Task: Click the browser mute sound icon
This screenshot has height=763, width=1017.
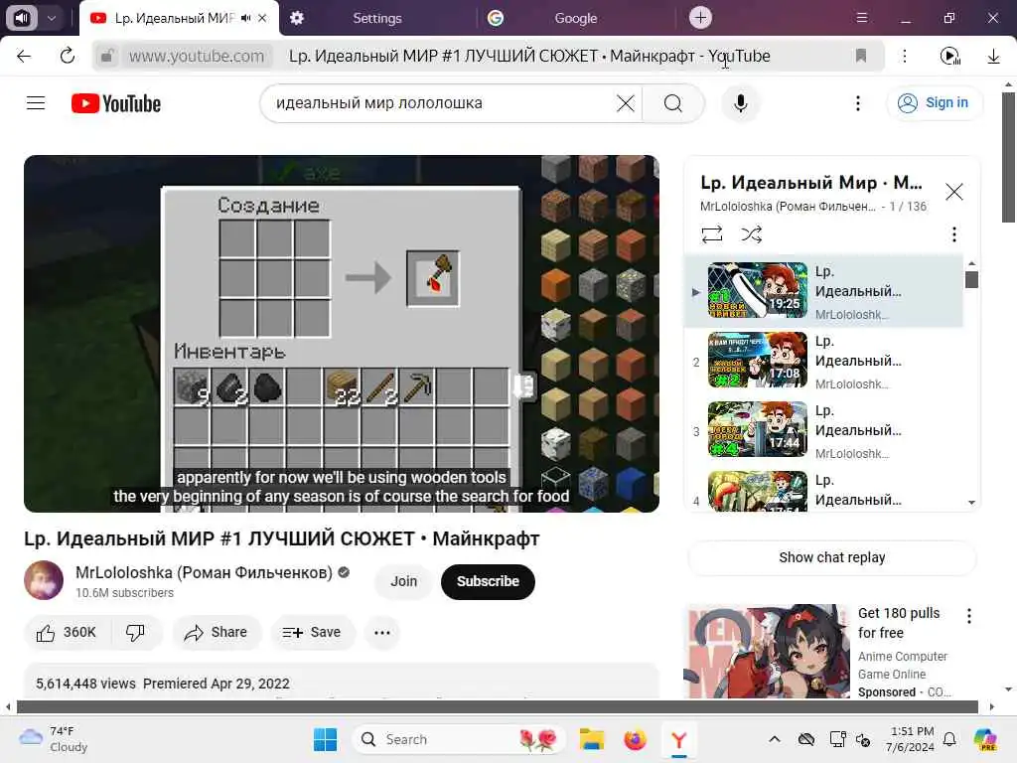Action: [22, 18]
